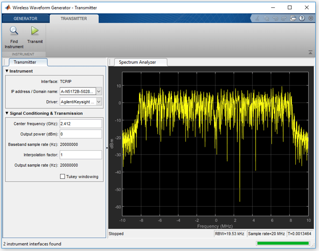Image resolution: width=319 pixels, height=251 pixels.
Task: Collapse the Instrument section
Action: coord(7,71)
